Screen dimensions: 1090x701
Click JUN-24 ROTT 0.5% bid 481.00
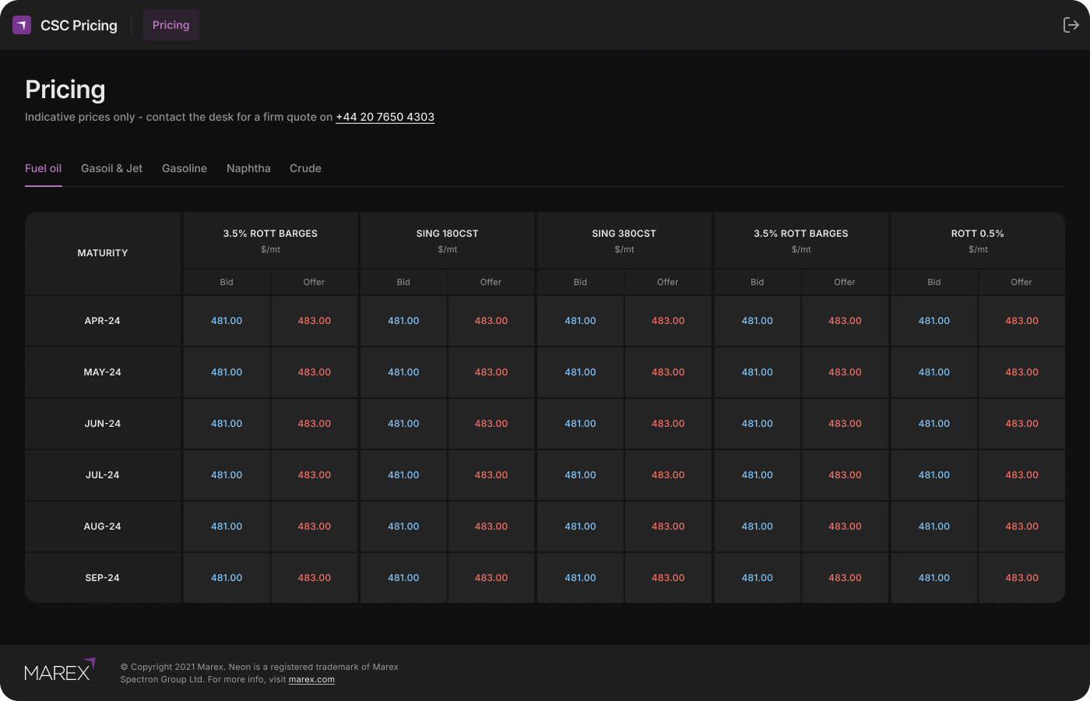tap(934, 424)
